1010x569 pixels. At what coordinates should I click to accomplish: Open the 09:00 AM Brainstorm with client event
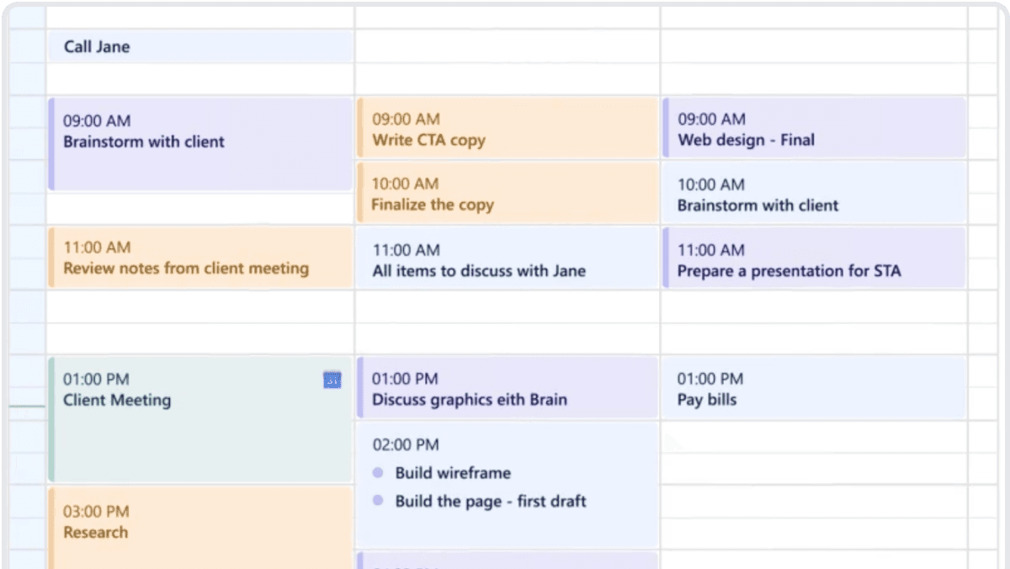[x=199, y=143]
